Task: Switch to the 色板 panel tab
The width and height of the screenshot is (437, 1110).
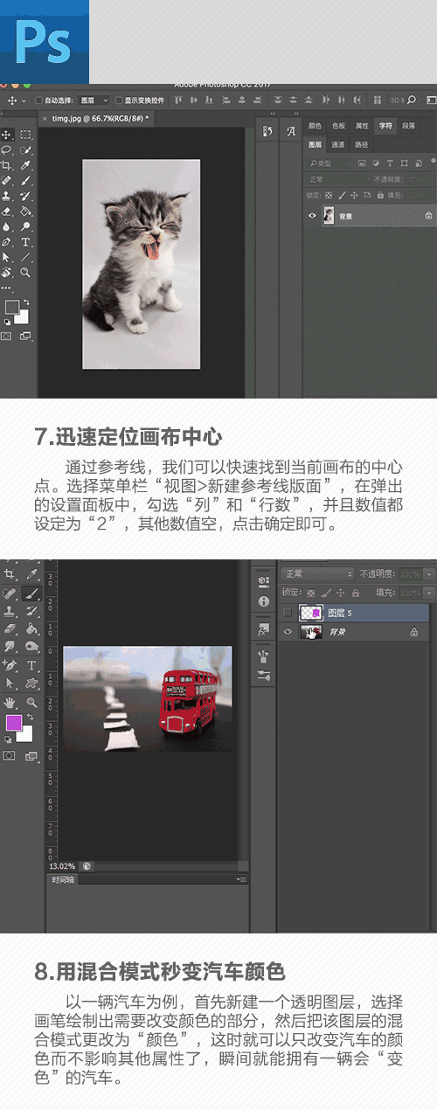Action: pyautogui.click(x=338, y=126)
